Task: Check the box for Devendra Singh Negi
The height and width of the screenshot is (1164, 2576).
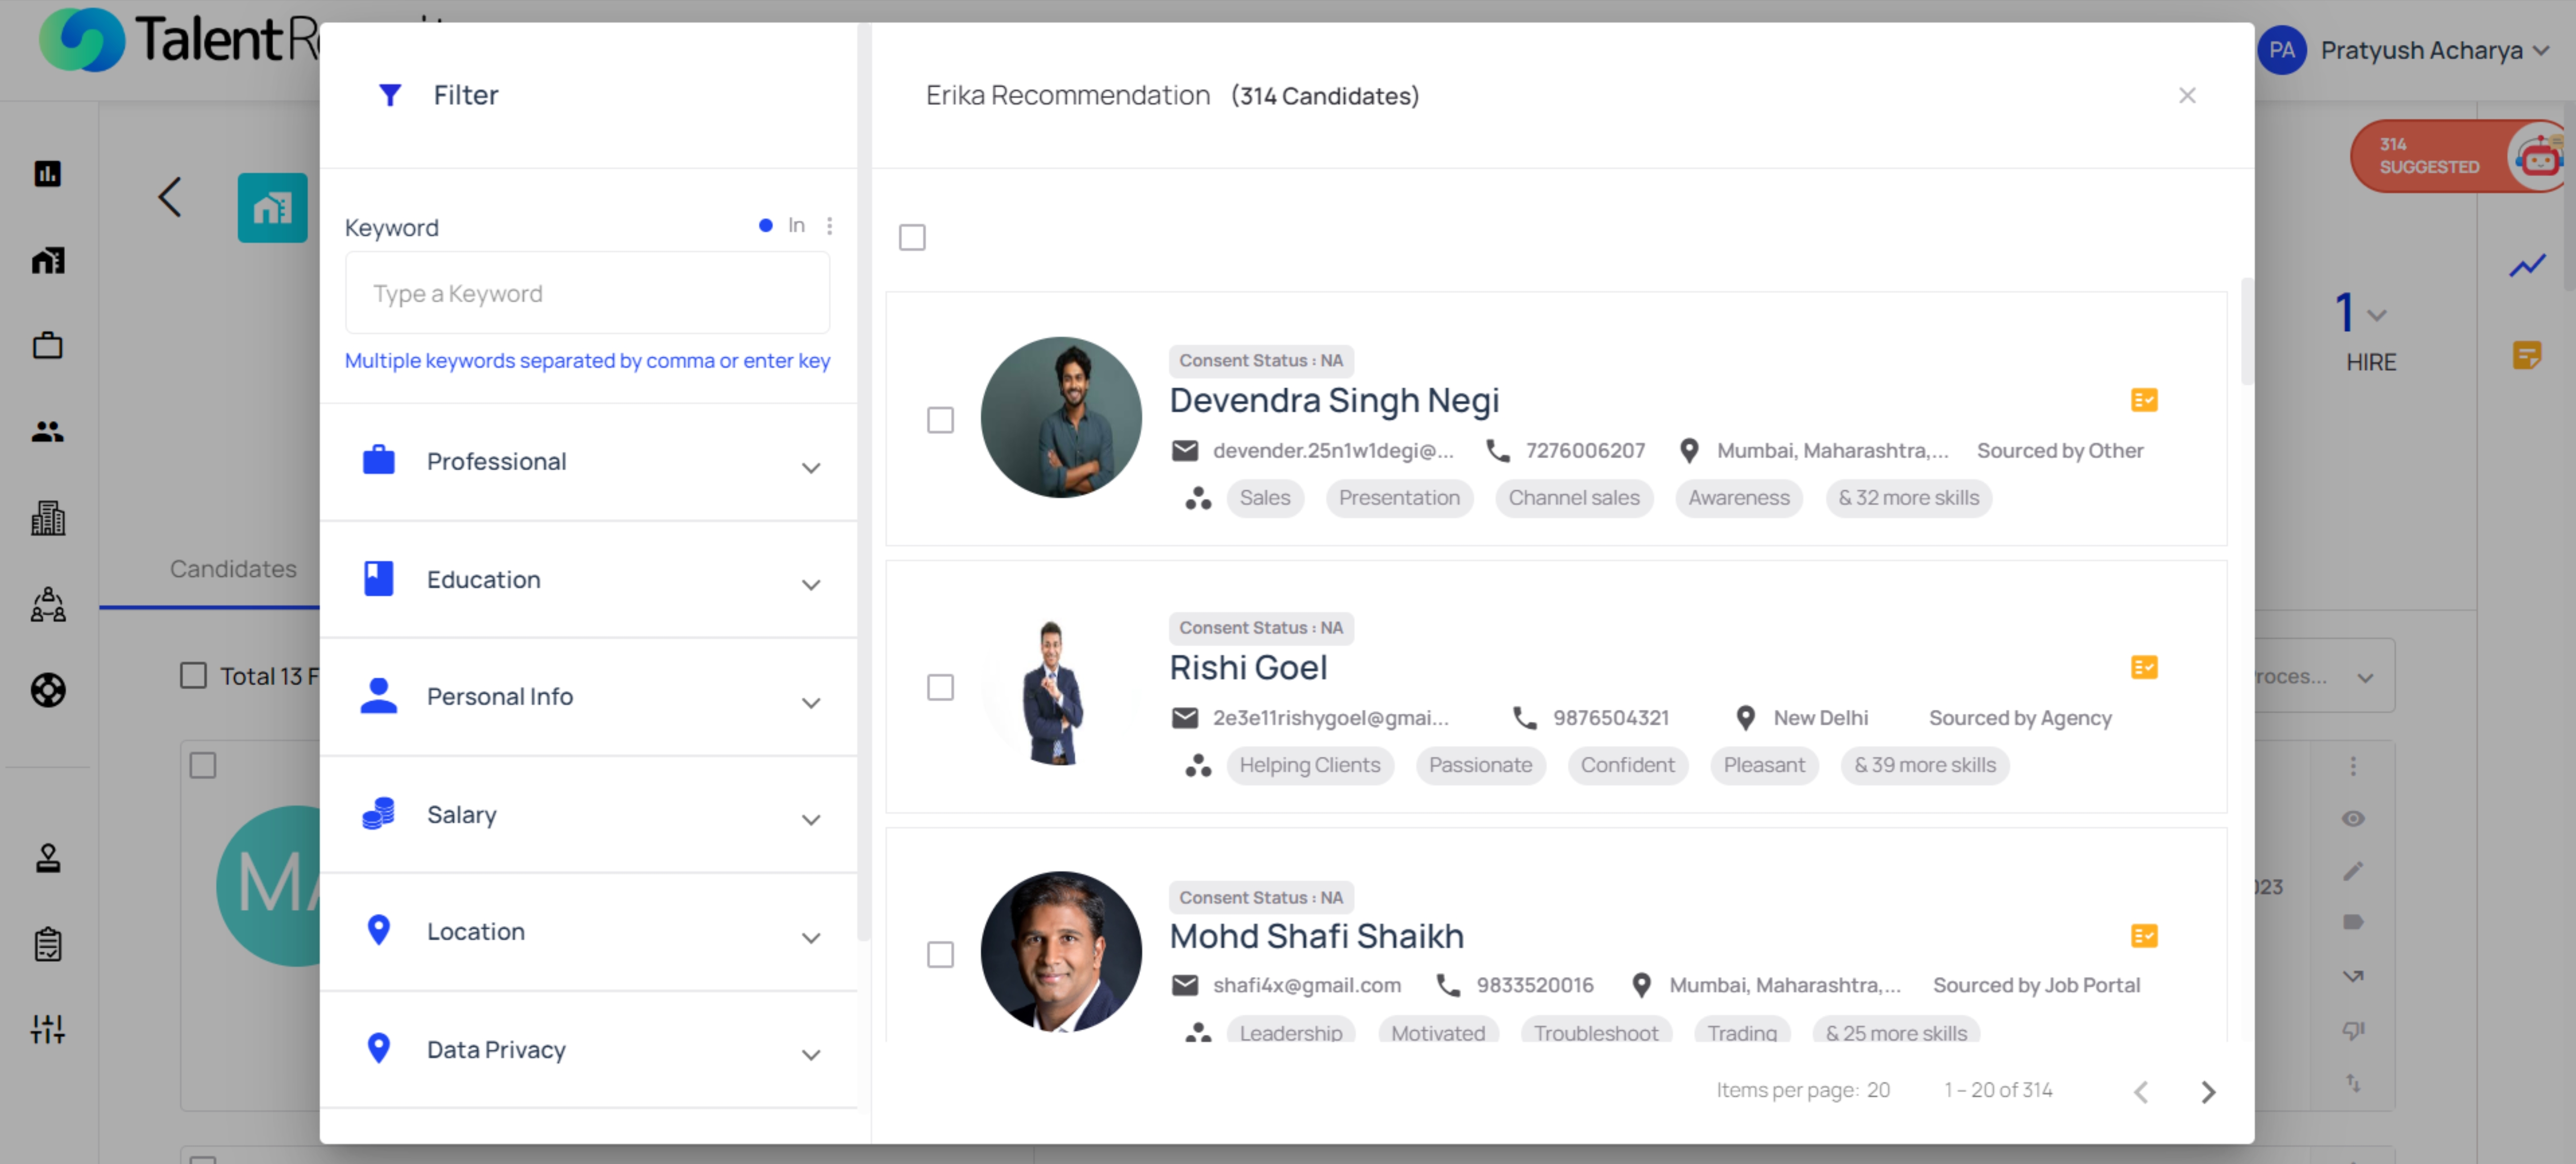Action: pyautogui.click(x=940, y=420)
